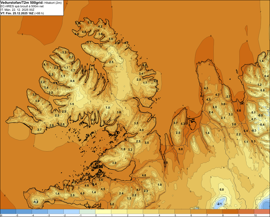Click the legend color band between -4 and -3
This screenshot has width=270, height=217.
40,212
